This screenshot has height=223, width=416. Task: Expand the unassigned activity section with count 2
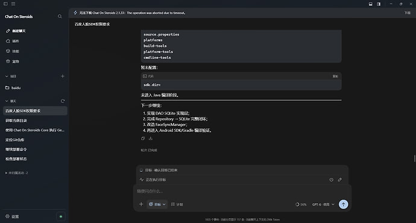click(x=17, y=173)
